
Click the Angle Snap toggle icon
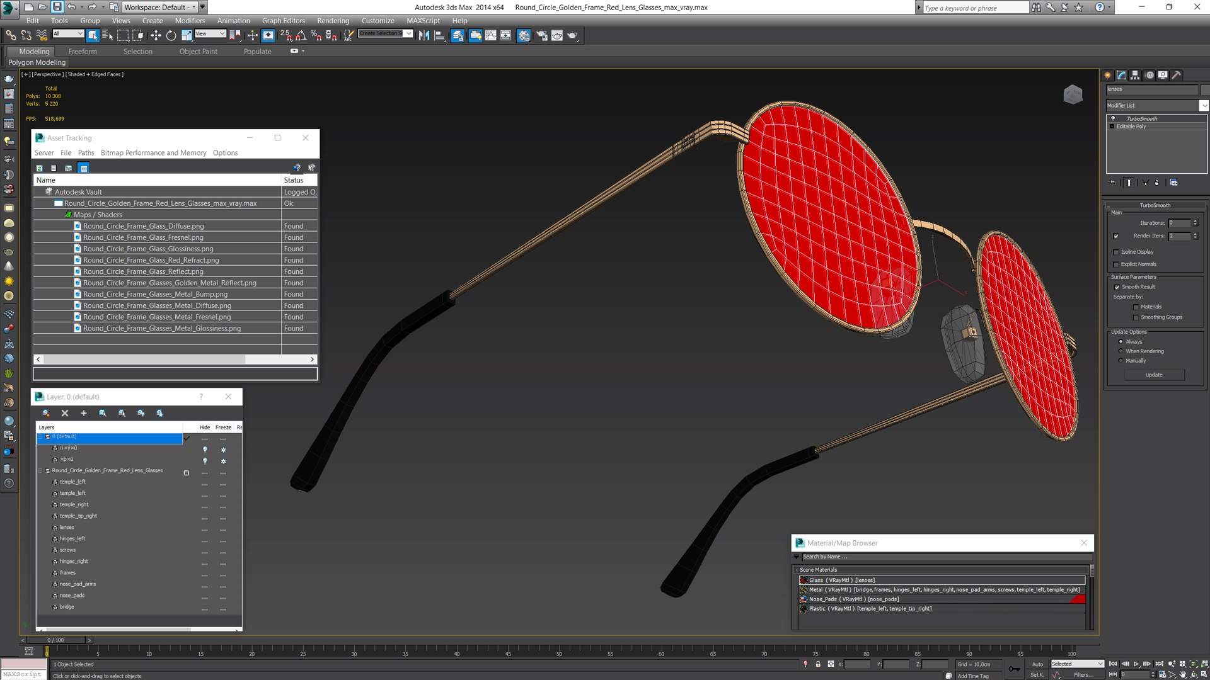pyautogui.click(x=301, y=36)
